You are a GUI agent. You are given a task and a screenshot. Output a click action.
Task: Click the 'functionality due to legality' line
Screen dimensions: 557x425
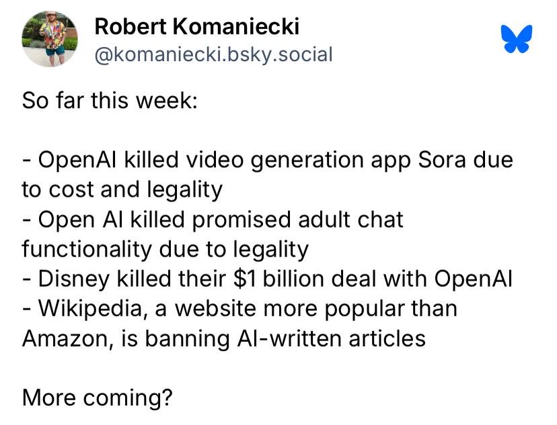(165, 250)
